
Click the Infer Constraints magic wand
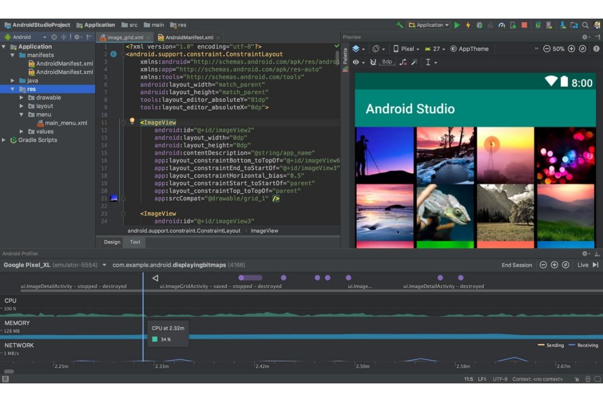pos(415,62)
